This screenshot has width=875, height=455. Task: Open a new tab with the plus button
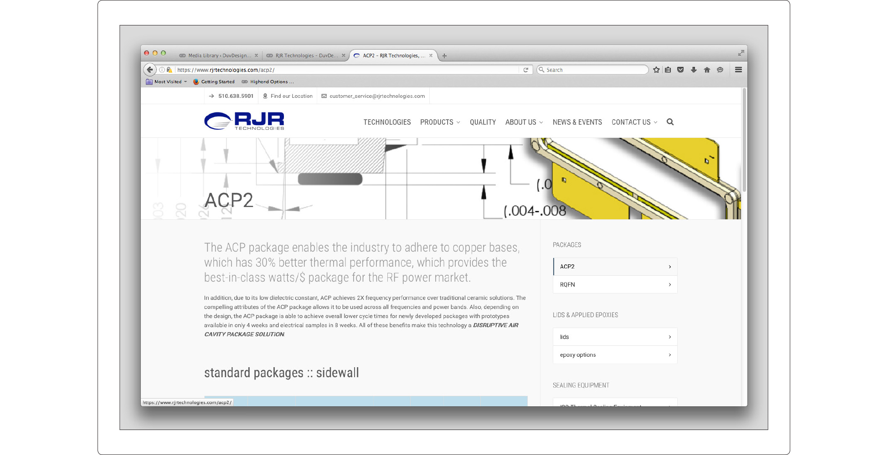444,56
